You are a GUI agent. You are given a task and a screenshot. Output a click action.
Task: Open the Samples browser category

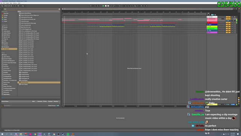(6, 43)
